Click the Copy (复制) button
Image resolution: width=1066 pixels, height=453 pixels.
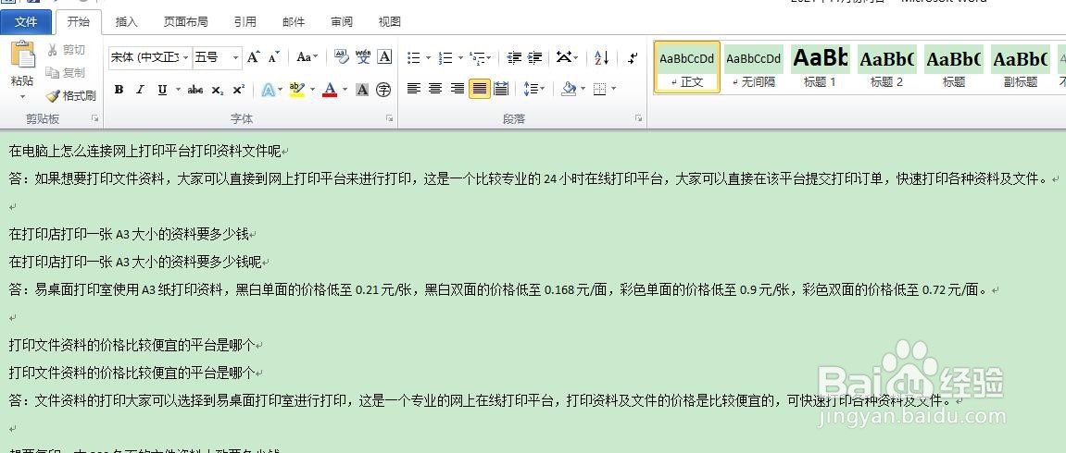pos(66,72)
